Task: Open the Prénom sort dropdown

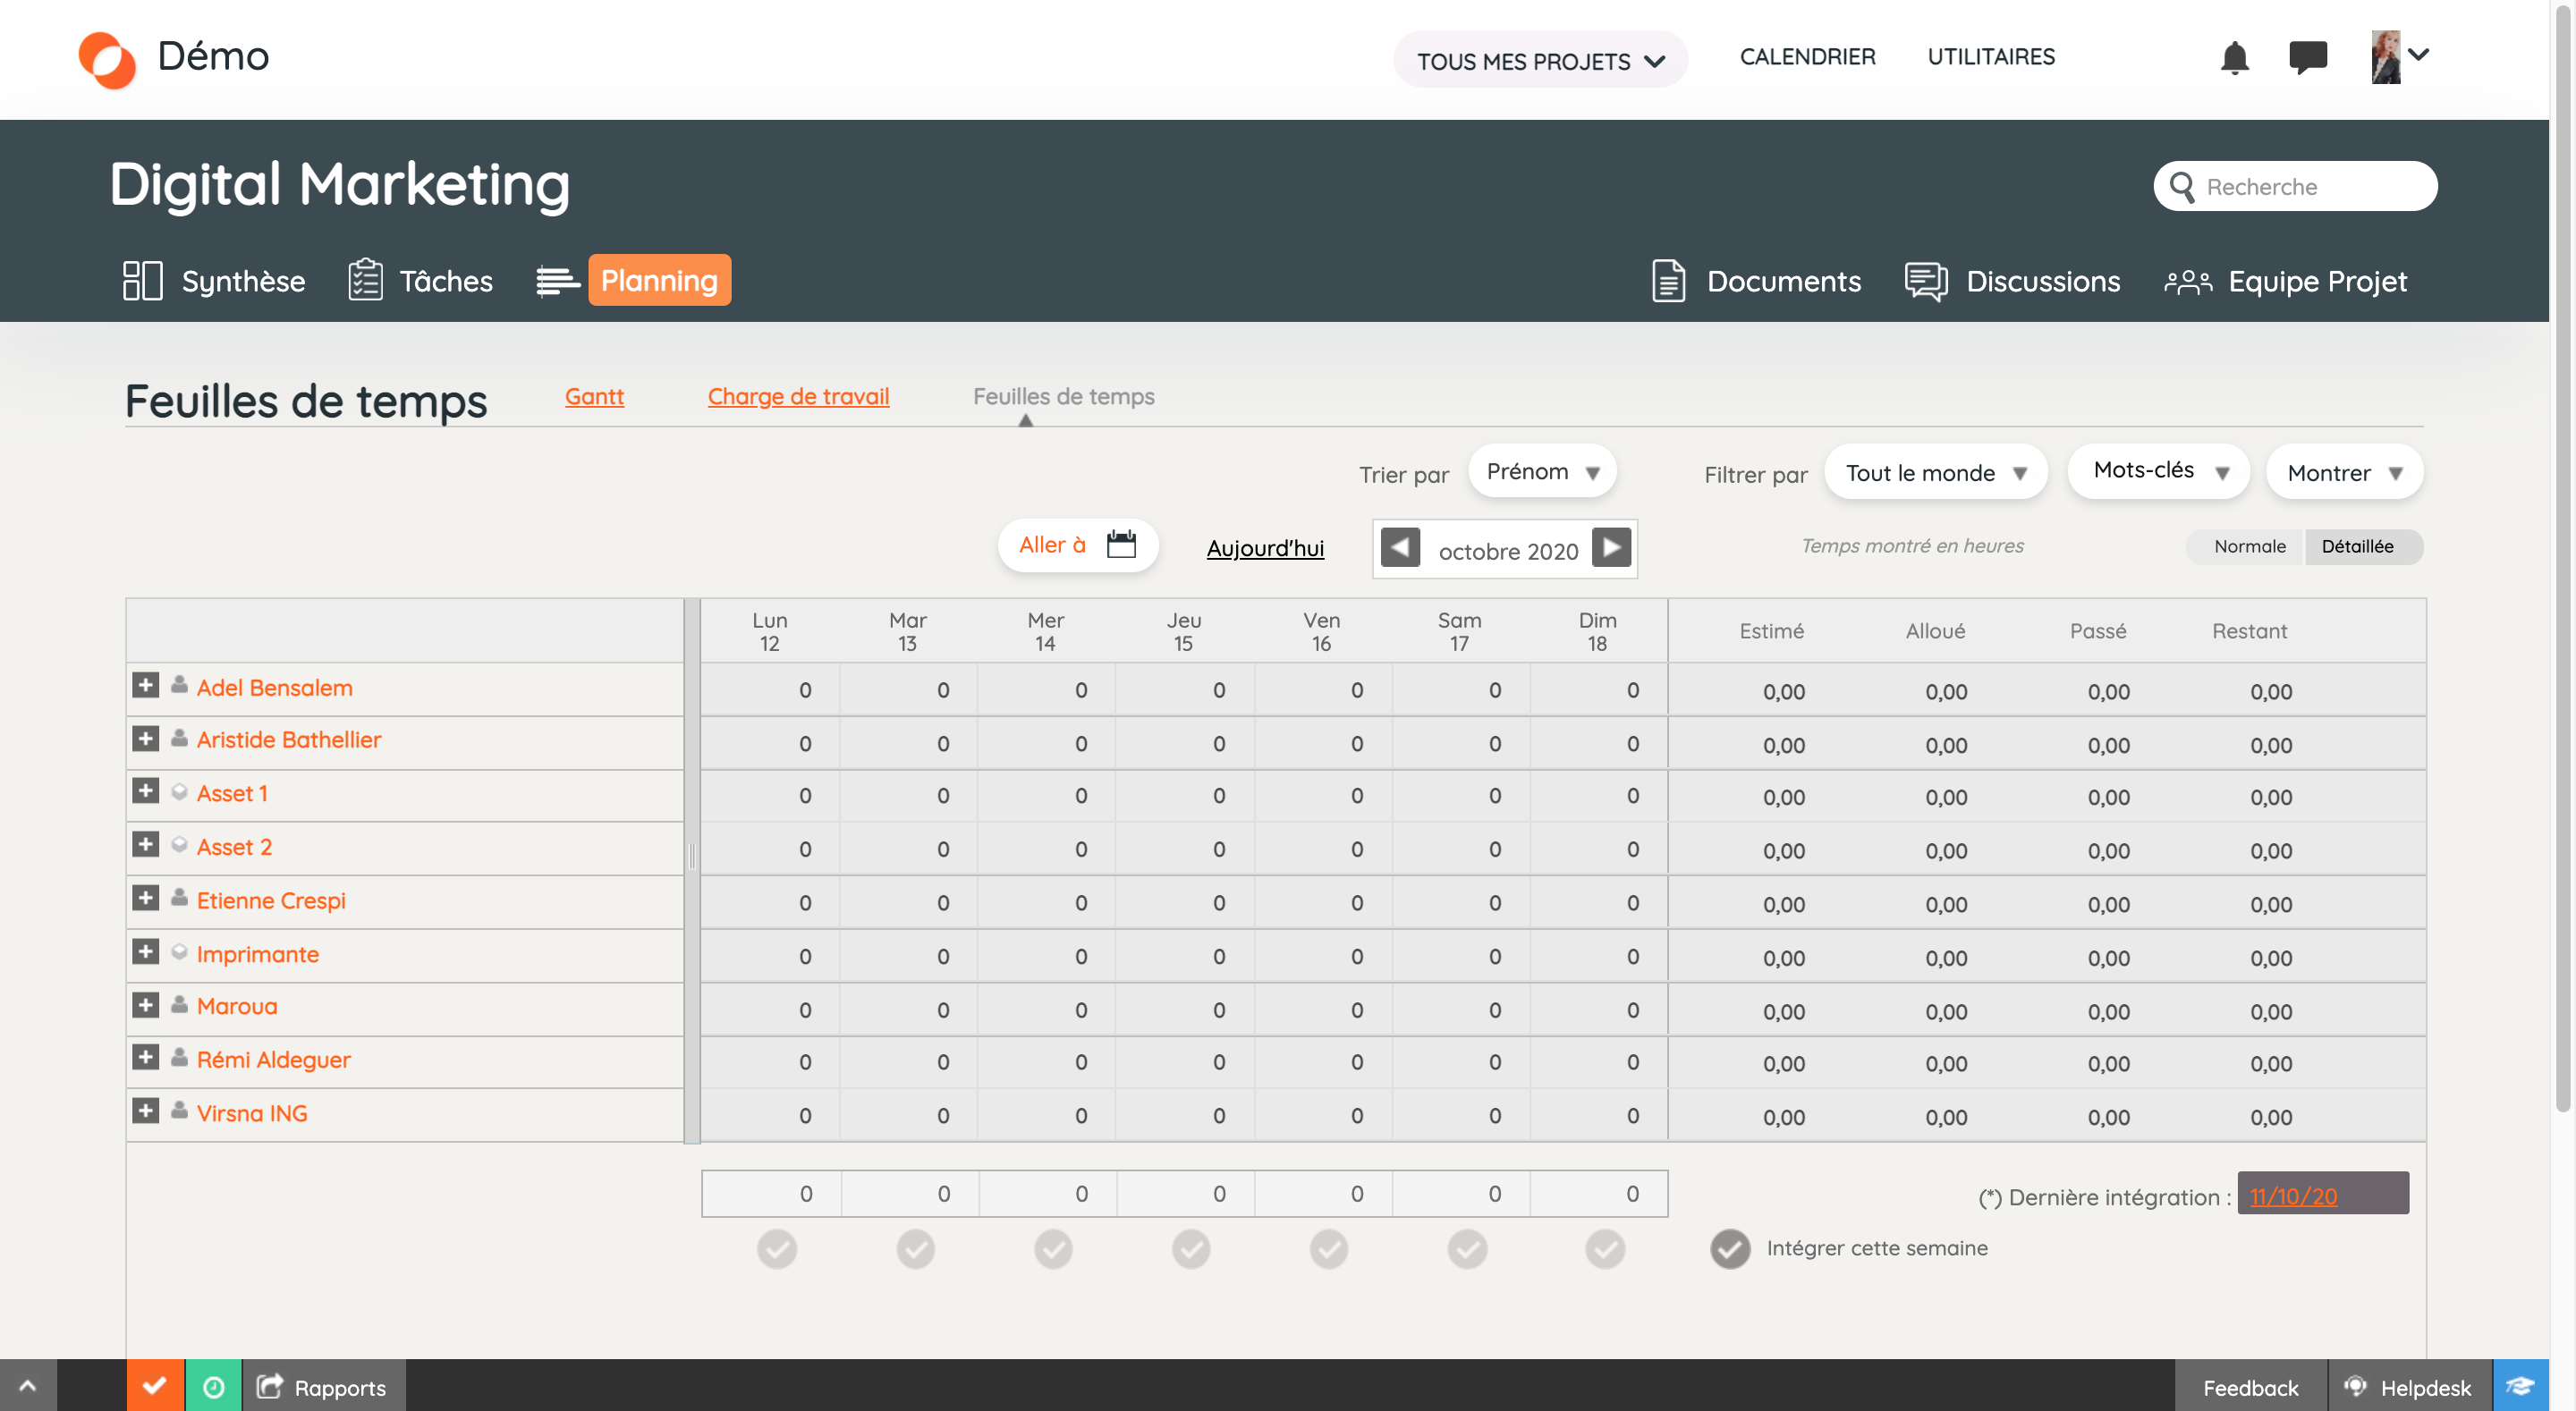Action: 1542,471
